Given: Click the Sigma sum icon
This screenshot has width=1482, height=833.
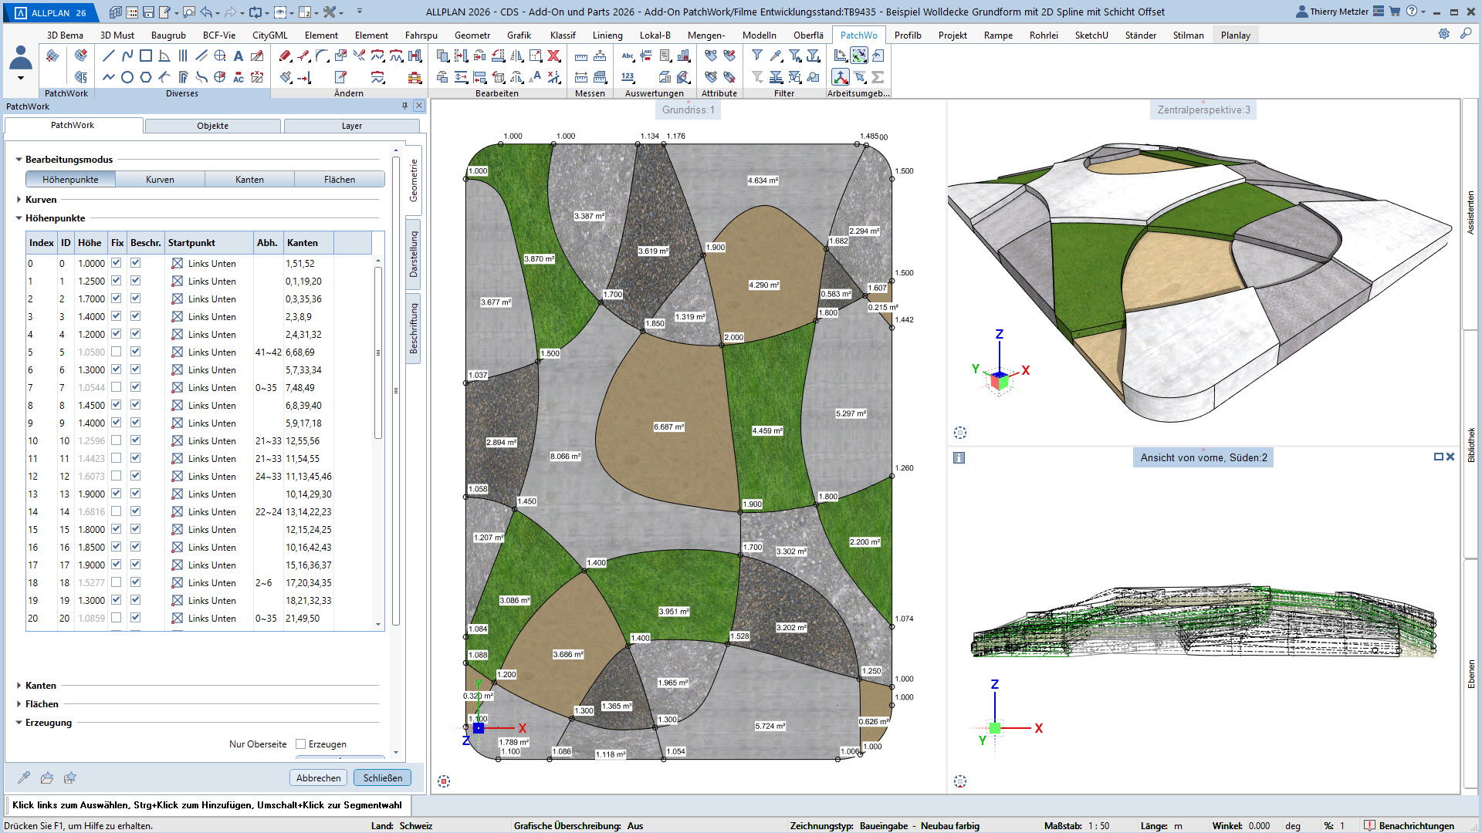Looking at the screenshot, I should point(878,77).
